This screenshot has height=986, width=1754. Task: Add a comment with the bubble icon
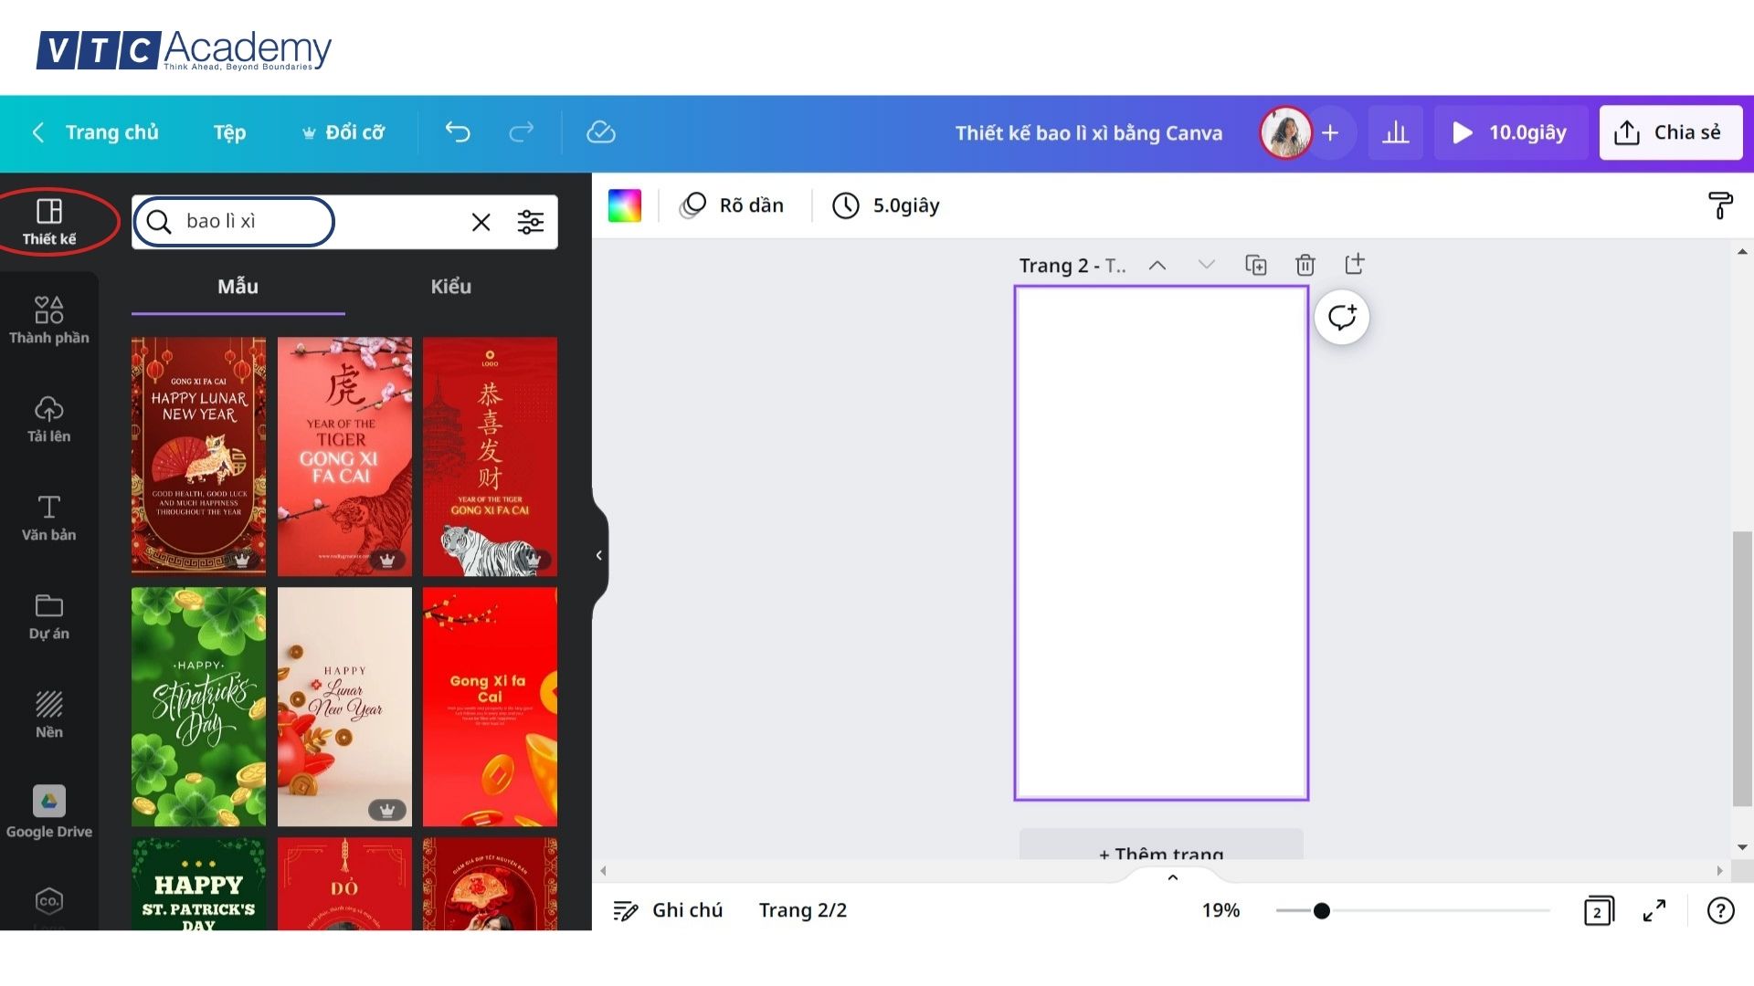[x=1341, y=317]
